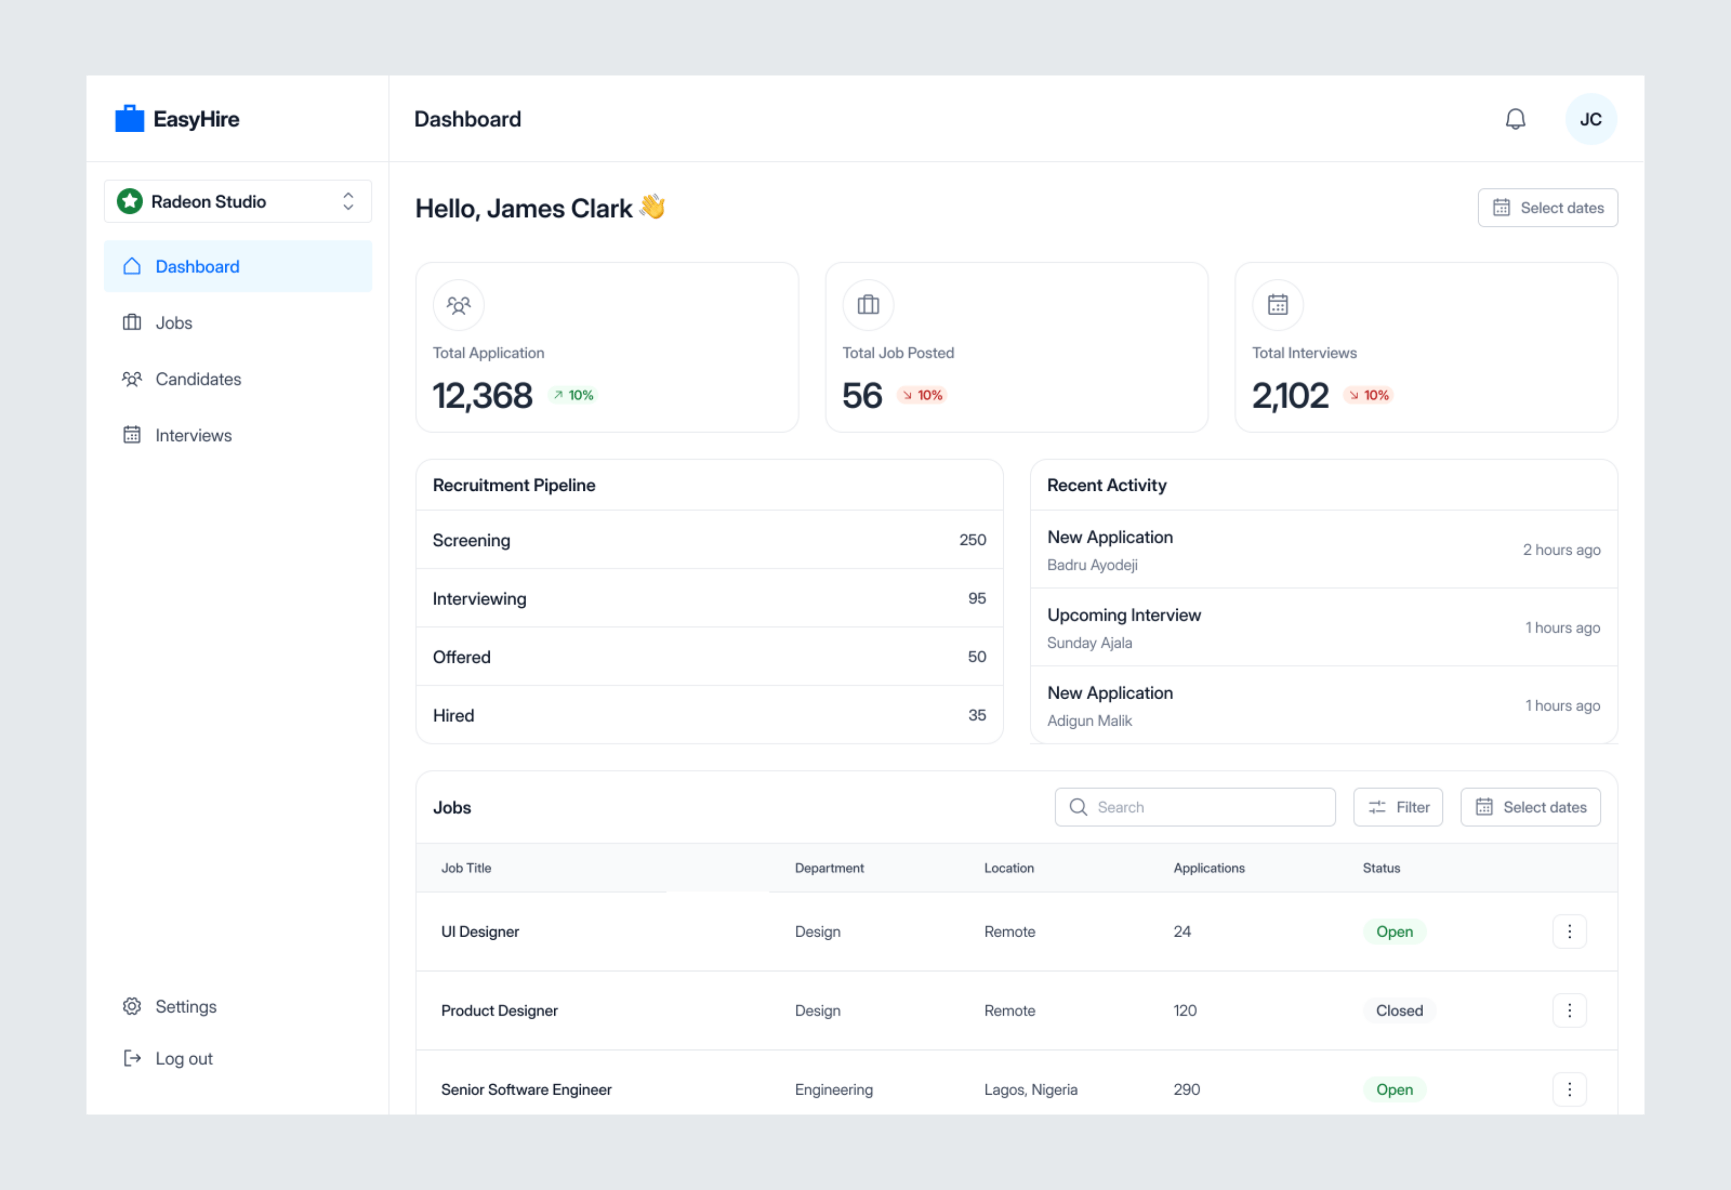
Task: Click the sliders icon on Filter
Action: click(1377, 808)
